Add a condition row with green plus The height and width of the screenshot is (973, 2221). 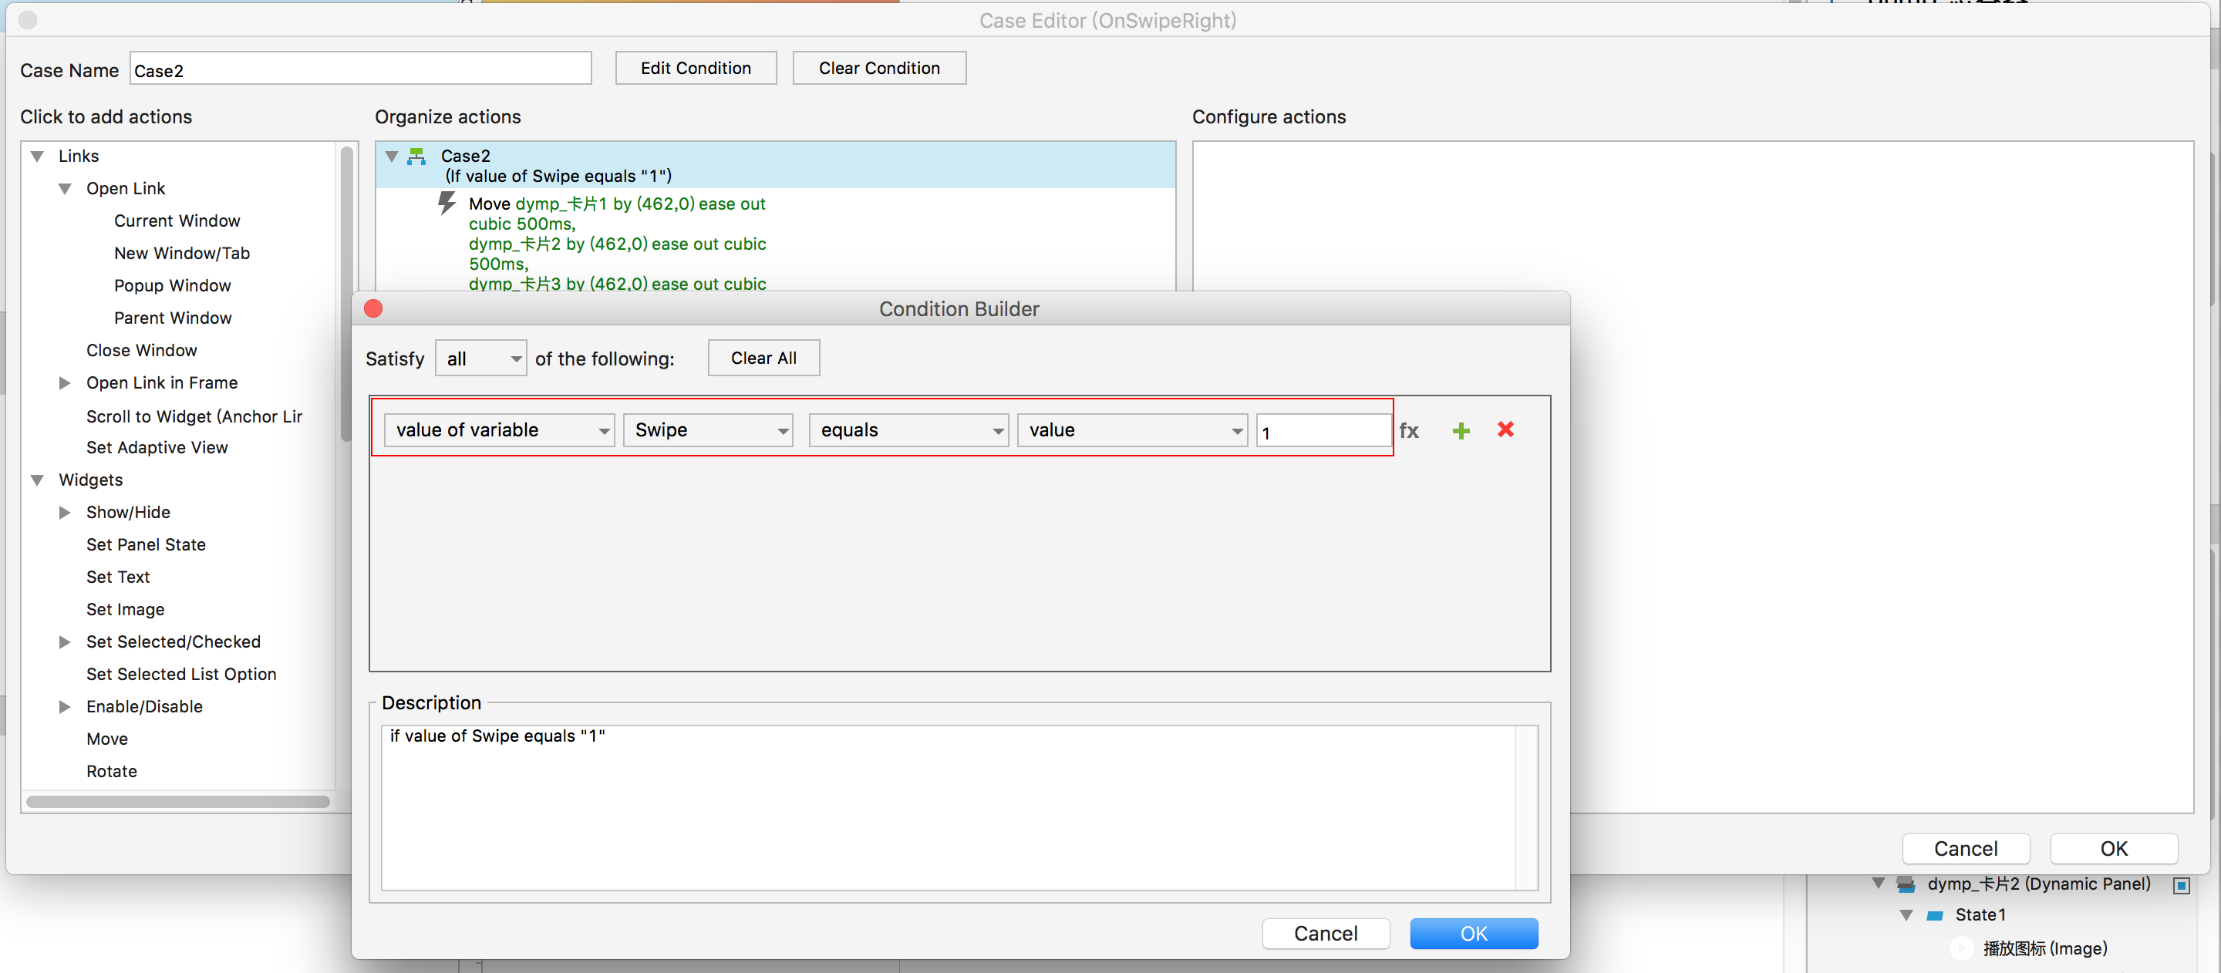[1461, 430]
